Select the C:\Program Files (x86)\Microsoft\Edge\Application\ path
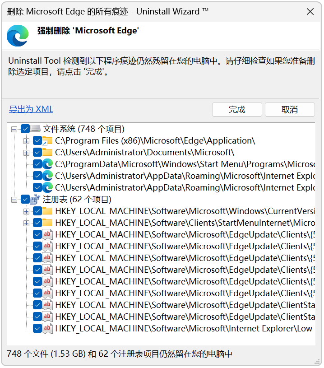Viewport: 324px width, 368px height. (155, 140)
